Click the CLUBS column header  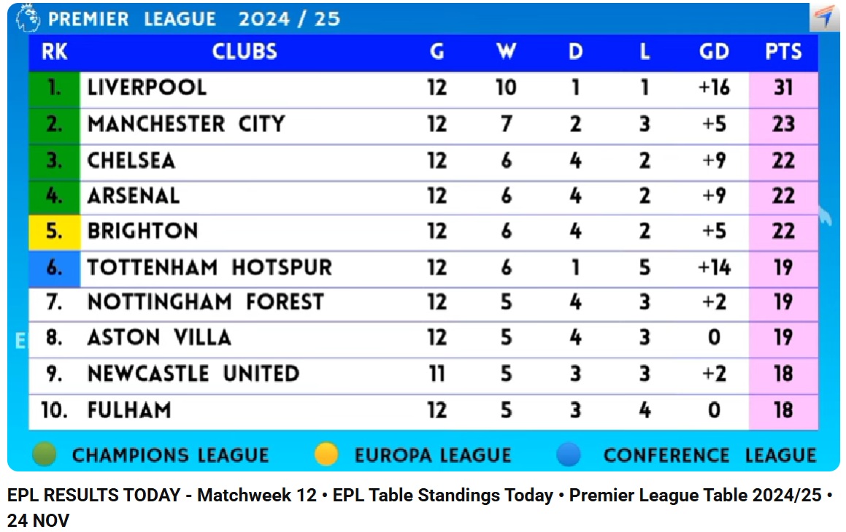[x=245, y=52]
